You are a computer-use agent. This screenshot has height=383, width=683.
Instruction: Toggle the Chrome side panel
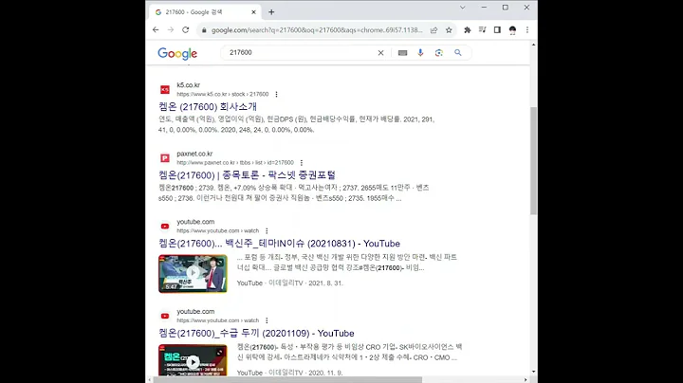tap(497, 30)
